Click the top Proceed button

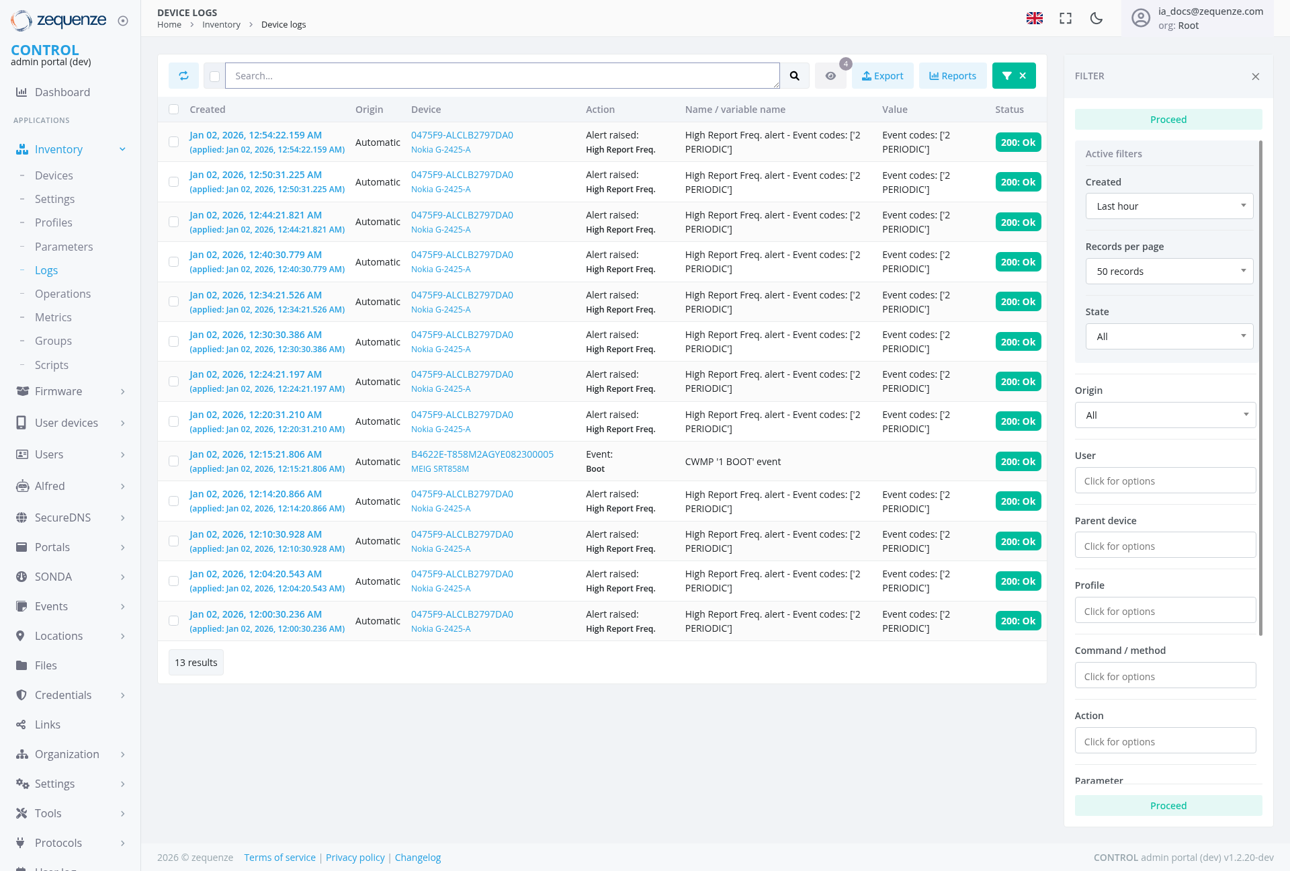click(x=1168, y=120)
